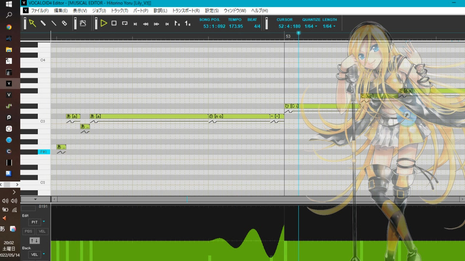
Task: Switch to the active VOCALOID taskbar icon
Action: tap(9, 84)
